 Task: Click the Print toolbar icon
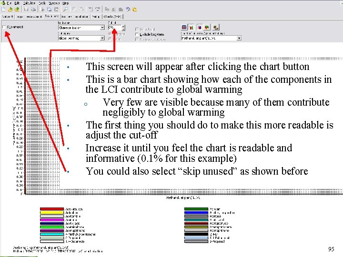(x=33, y=10)
